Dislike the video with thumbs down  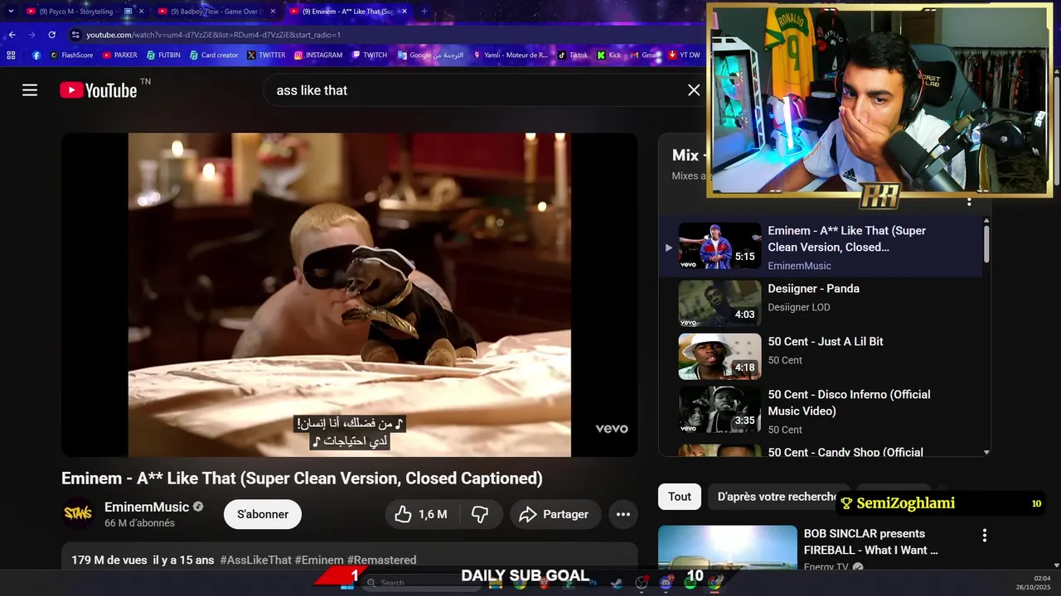pyautogui.click(x=480, y=514)
